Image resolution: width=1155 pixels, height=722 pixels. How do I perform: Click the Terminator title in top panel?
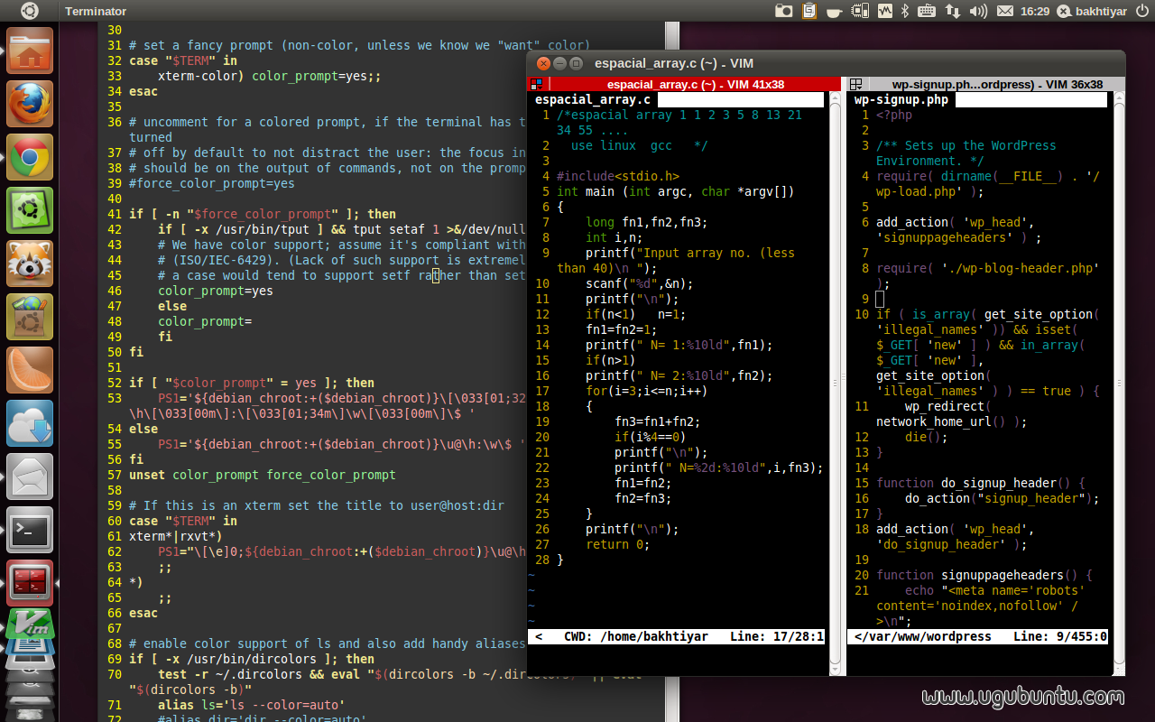click(x=96, y=11)
